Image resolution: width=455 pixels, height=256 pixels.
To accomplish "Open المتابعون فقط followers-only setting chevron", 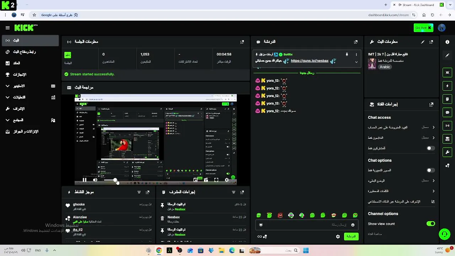I will (433, 138).
